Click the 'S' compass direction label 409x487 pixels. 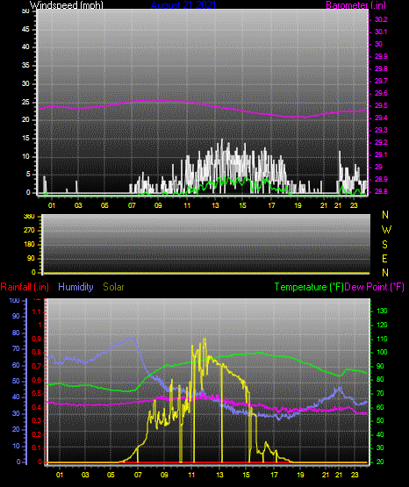click(x=384, y=245)
